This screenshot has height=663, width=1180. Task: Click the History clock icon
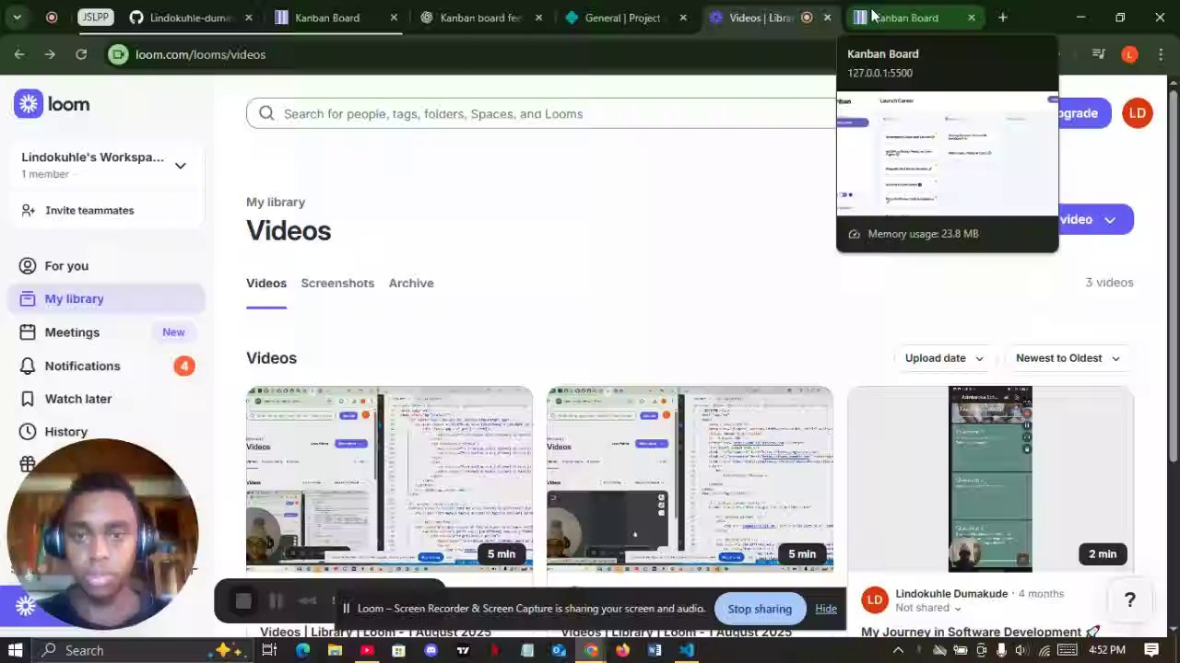[28, 432]
